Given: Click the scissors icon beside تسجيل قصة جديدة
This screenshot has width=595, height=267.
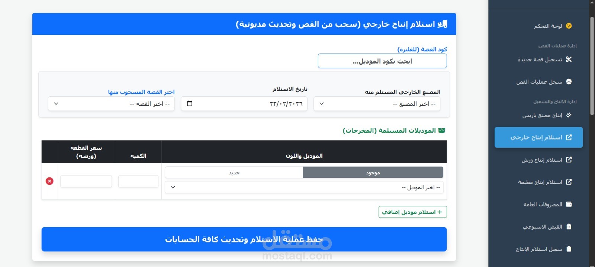Looking at the screenshot, I should click(569, 59).
